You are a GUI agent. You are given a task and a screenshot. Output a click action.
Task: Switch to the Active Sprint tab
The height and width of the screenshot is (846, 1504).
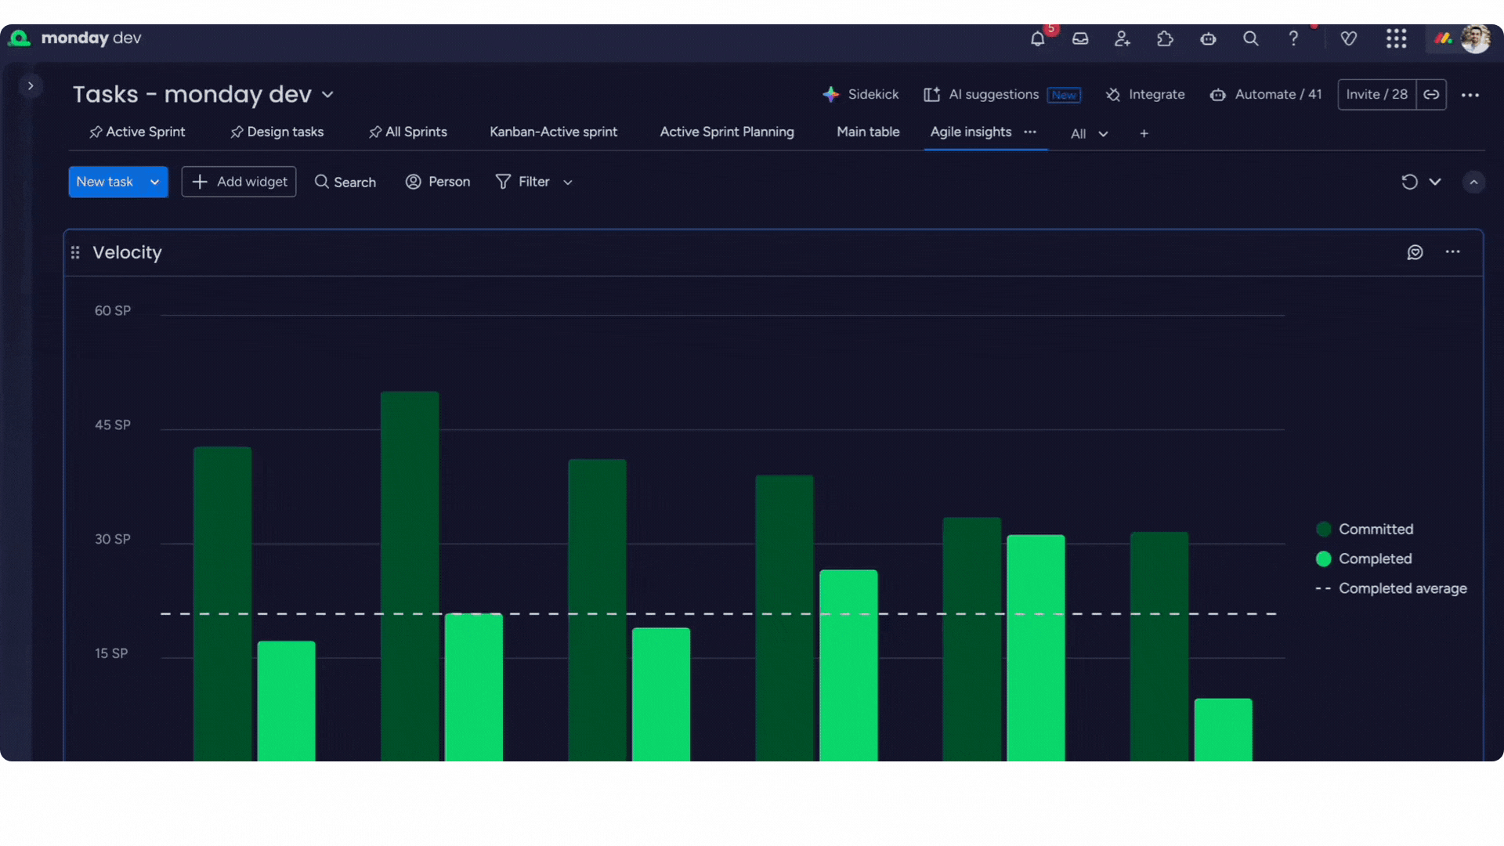(137, 132)
